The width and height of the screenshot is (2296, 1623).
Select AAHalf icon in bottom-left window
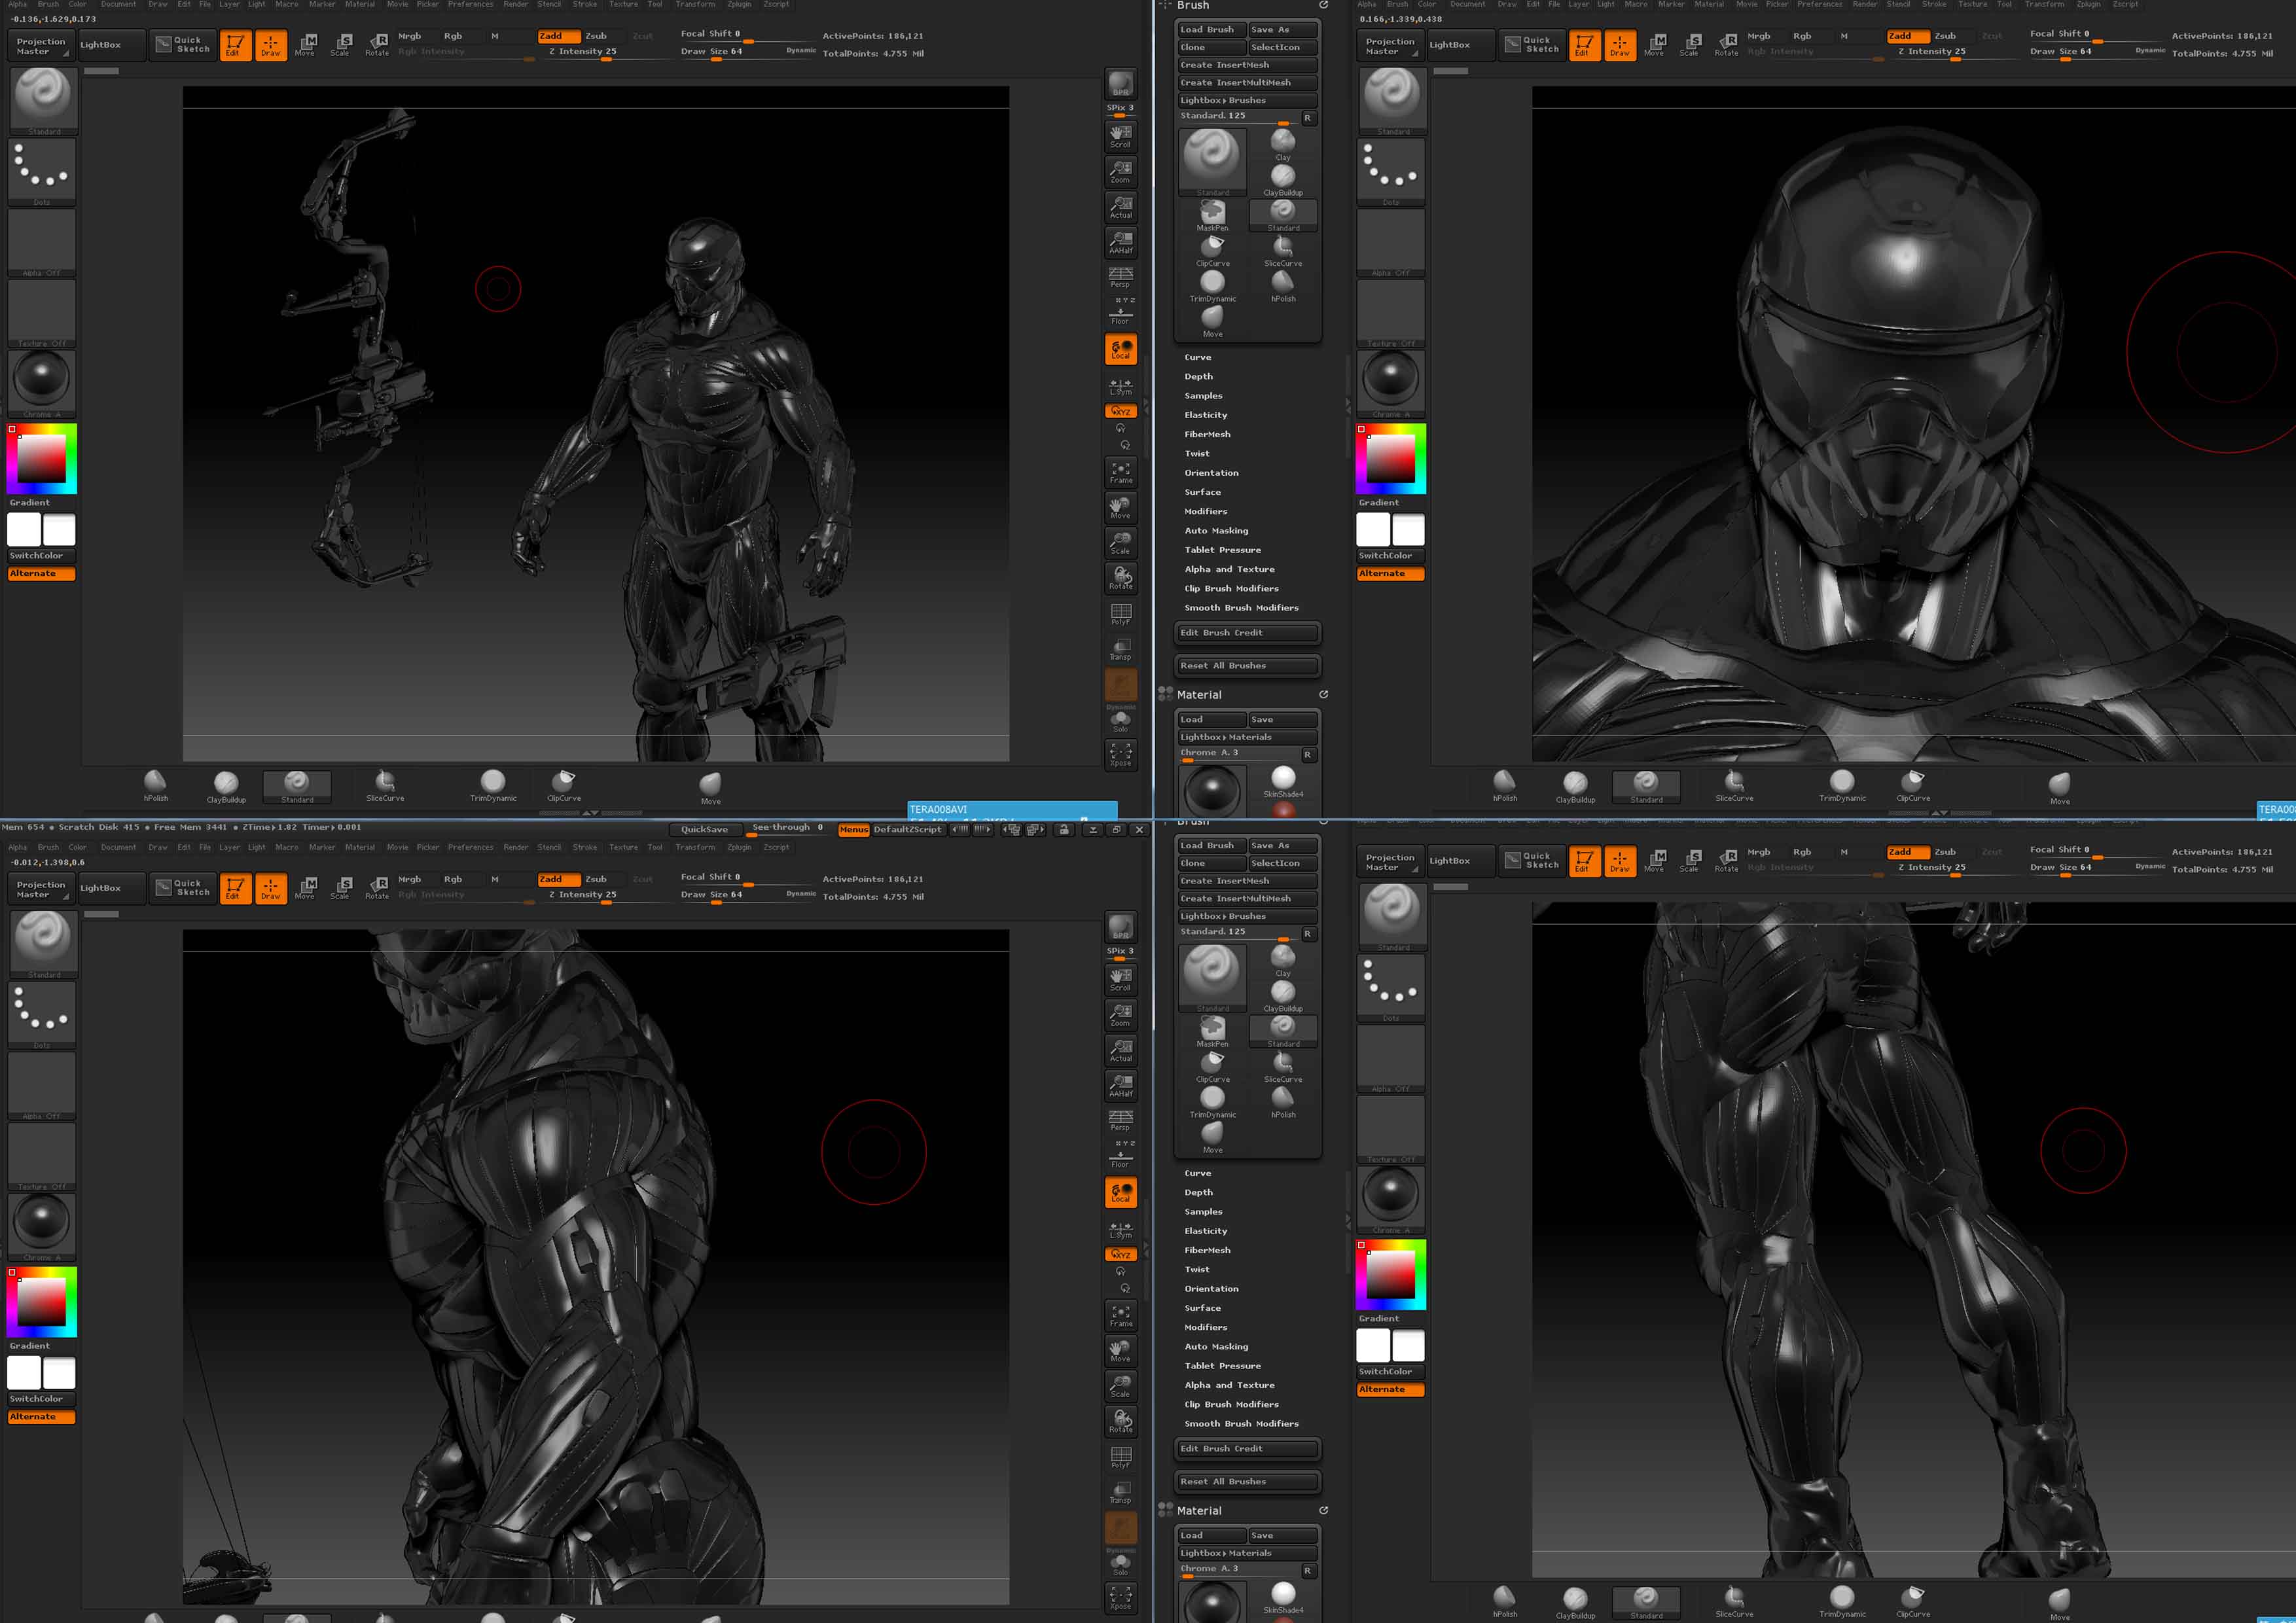click(1120, 1085)
